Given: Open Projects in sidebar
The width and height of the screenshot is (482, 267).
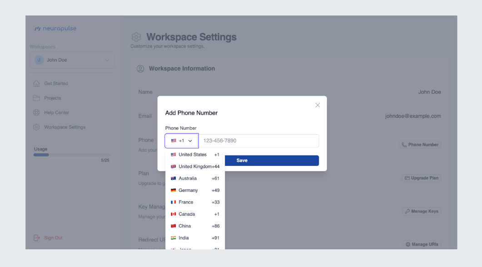Looking at the screenshot, I should [53, 98].
